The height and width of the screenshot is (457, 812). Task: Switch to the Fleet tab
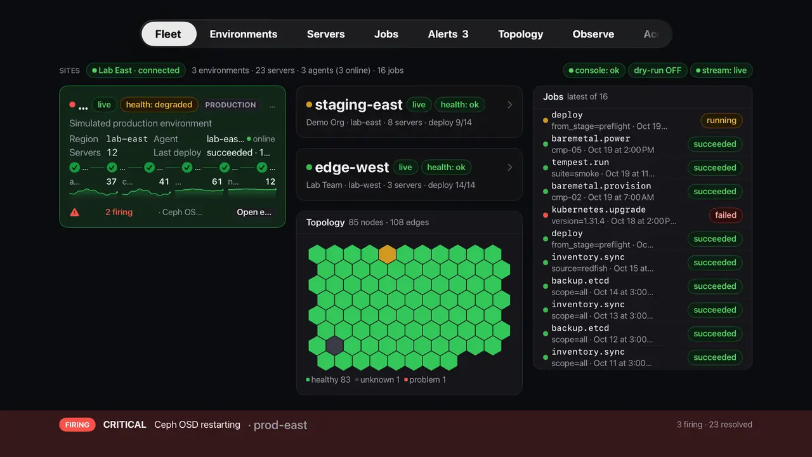click(168, 34)
